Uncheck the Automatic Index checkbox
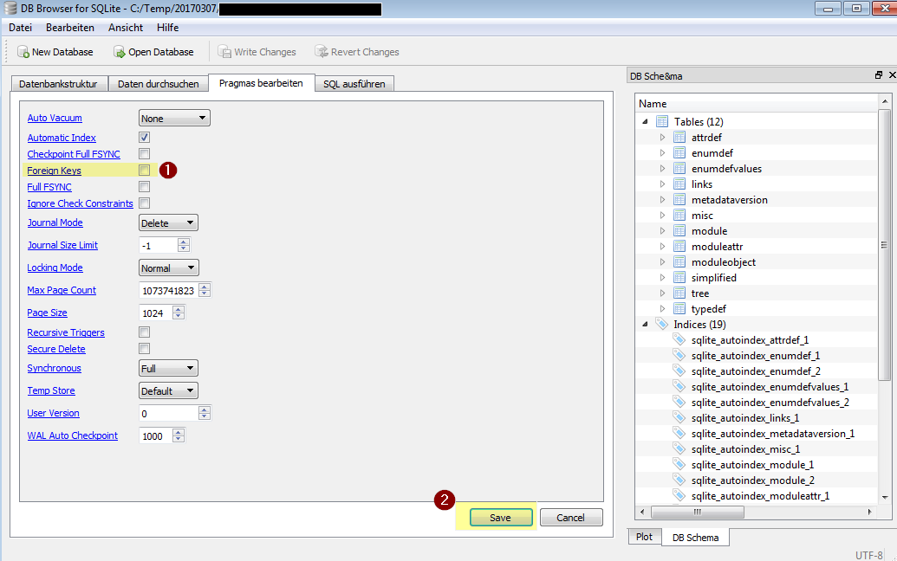 145,138
